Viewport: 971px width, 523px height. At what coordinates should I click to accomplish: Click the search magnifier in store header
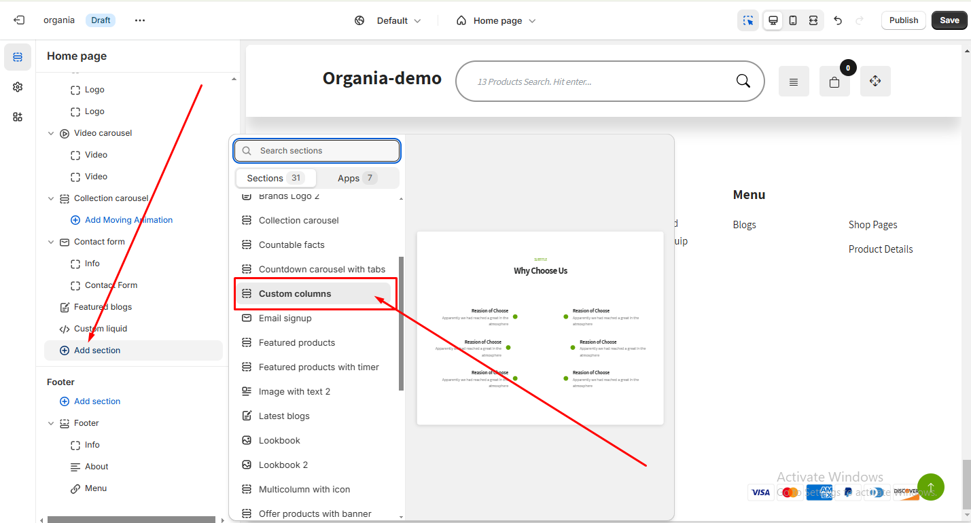point(743,82)
